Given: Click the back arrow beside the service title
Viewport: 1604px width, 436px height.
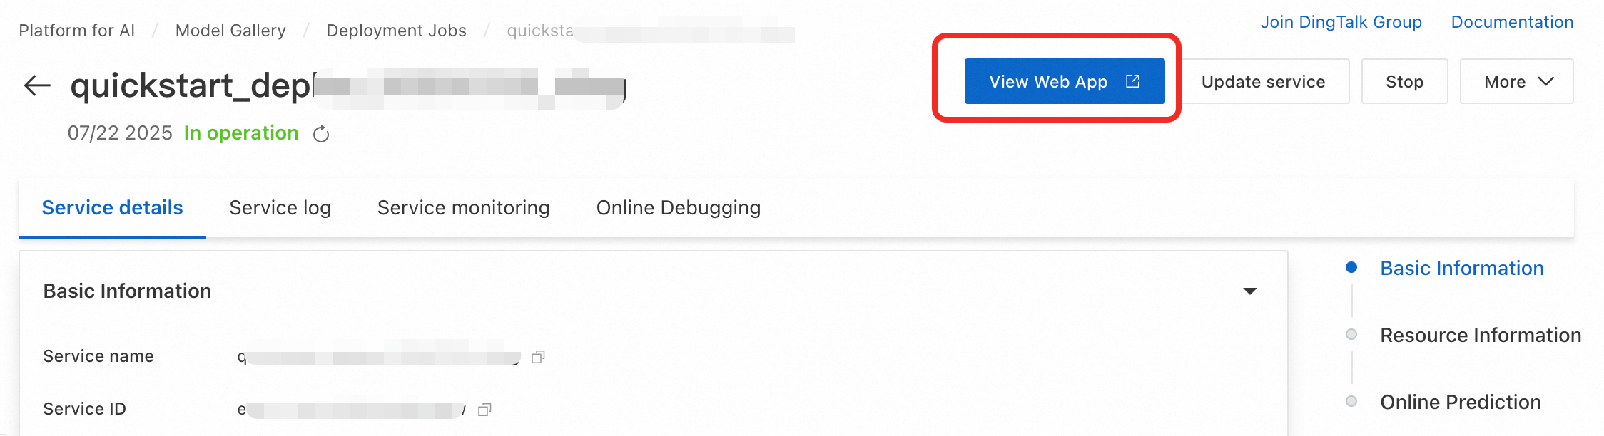Looking at the screenshot, I should pyautogui.click(x=37, y=85).
